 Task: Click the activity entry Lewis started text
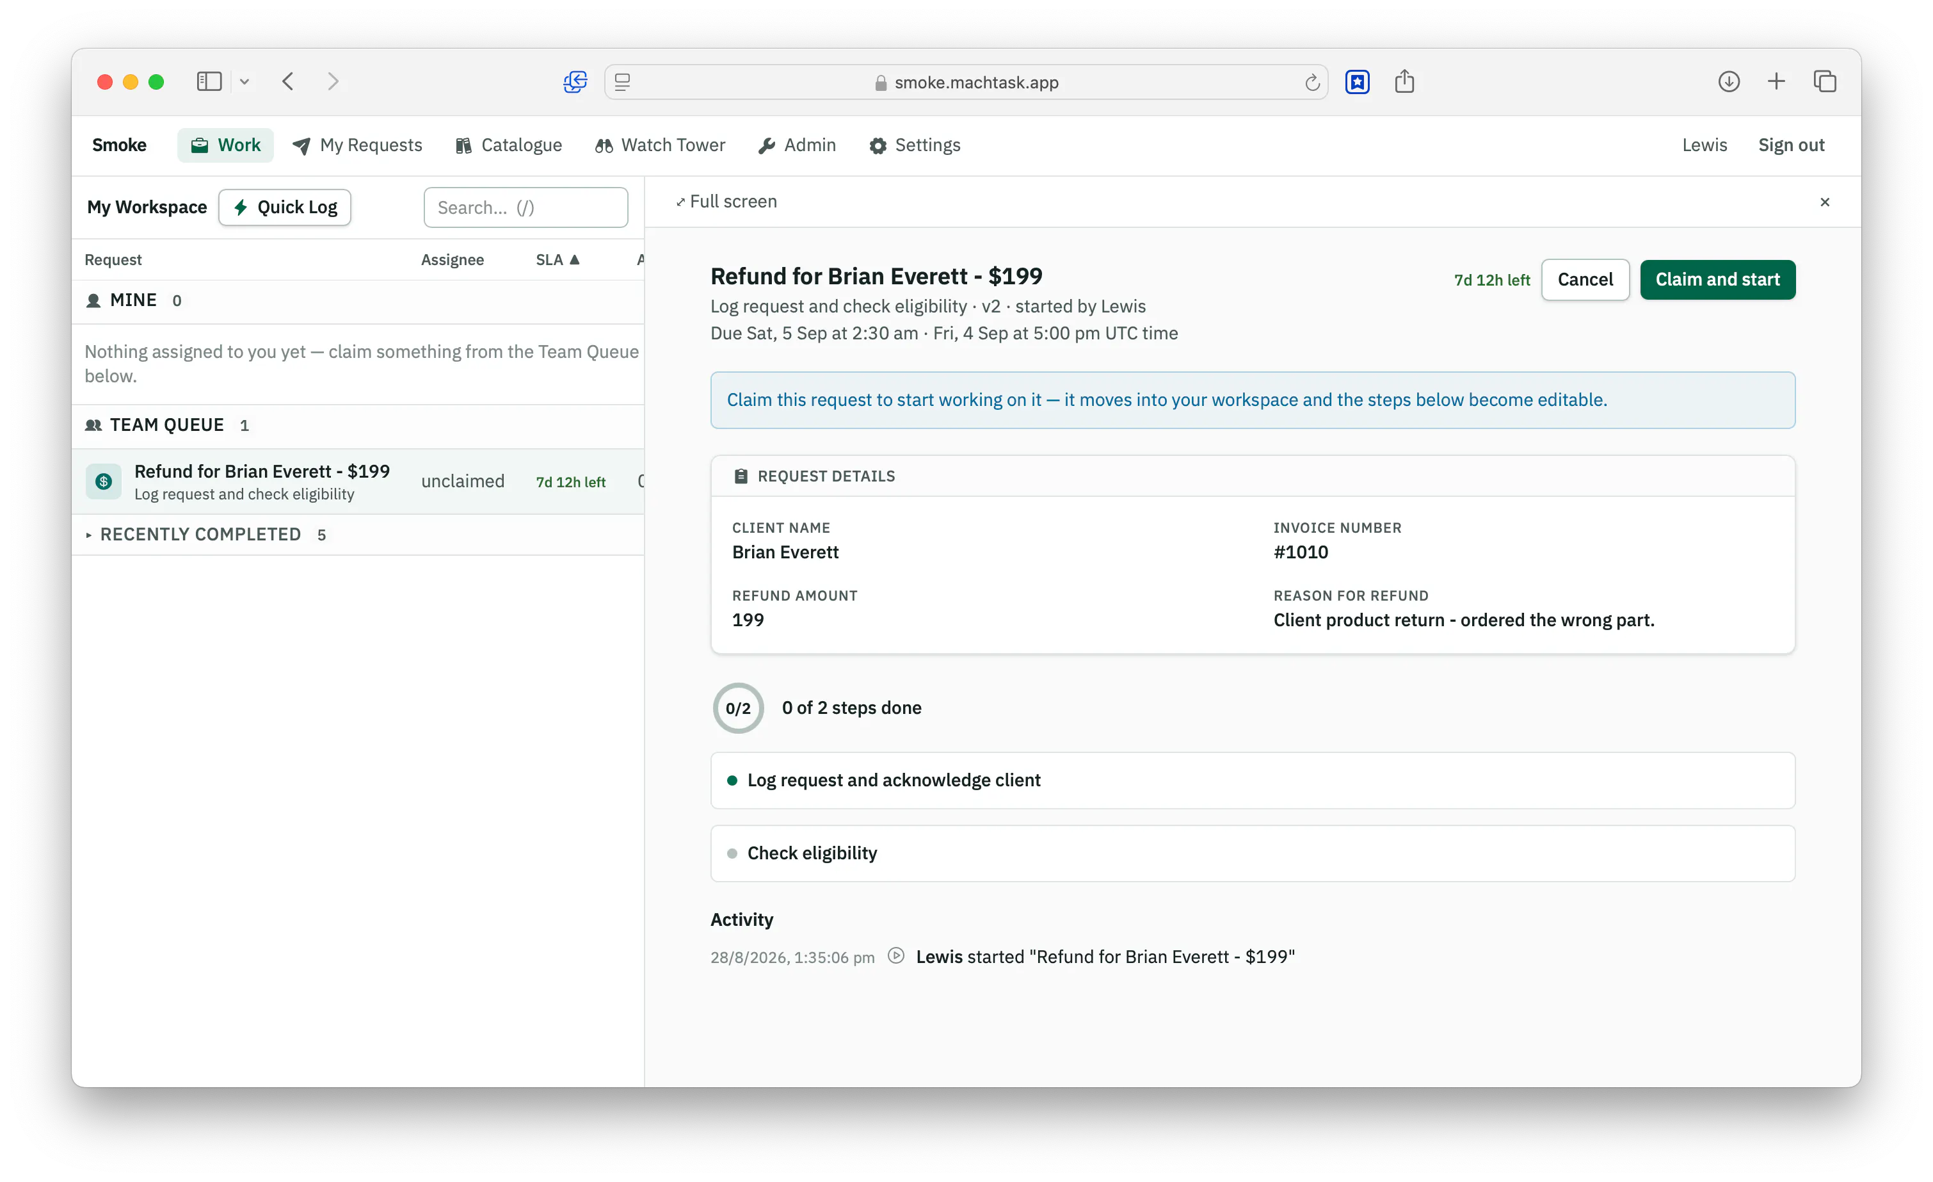[x=1105, y=957]
